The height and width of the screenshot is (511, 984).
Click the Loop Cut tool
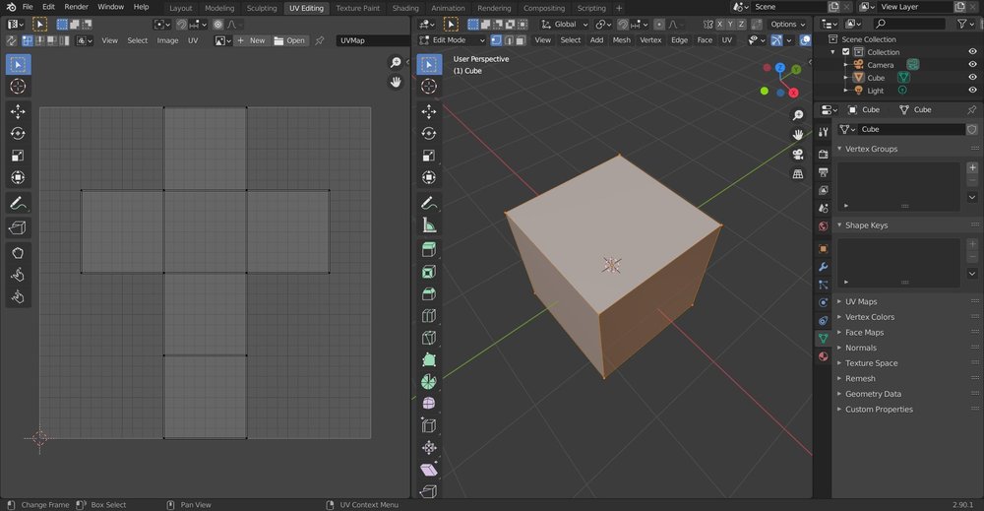[x=428, y=316]
